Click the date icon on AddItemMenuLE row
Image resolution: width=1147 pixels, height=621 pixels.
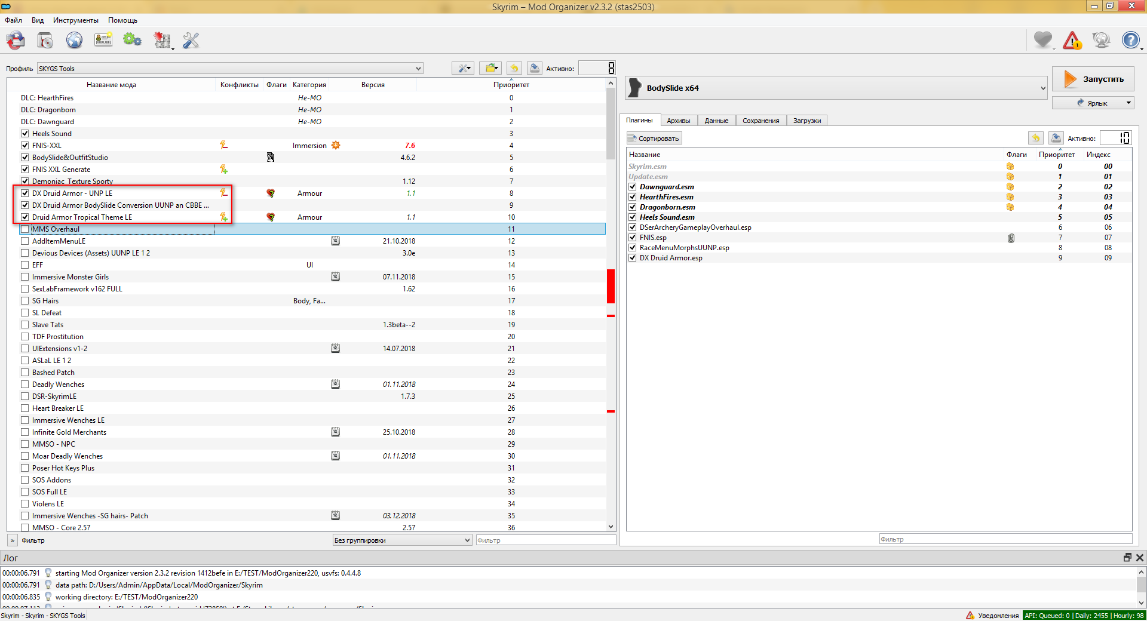click(336, 241)
